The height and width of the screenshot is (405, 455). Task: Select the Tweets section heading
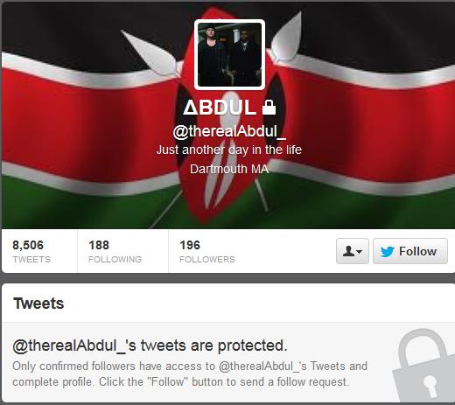pos(38,304)
